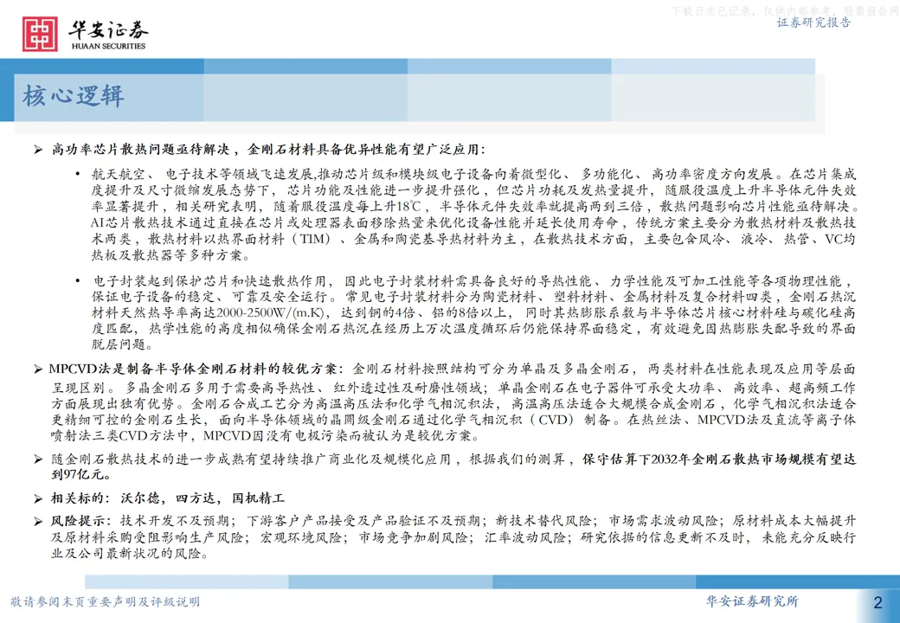This screenshot has height=623, width=900.
Task: Click the text 到97亿元
Action: click(78, 474)
